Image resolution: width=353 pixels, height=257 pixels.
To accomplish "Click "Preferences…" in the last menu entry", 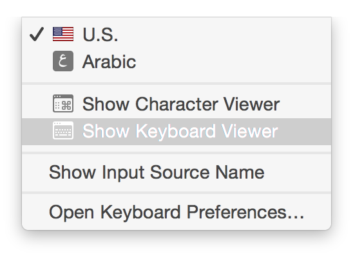I will [x=245, y=212].
